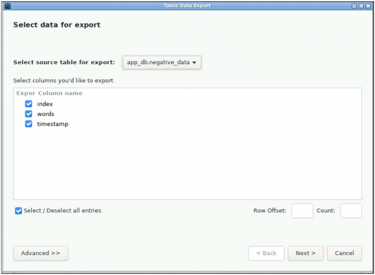Click the application icon in the title bar

8,6
